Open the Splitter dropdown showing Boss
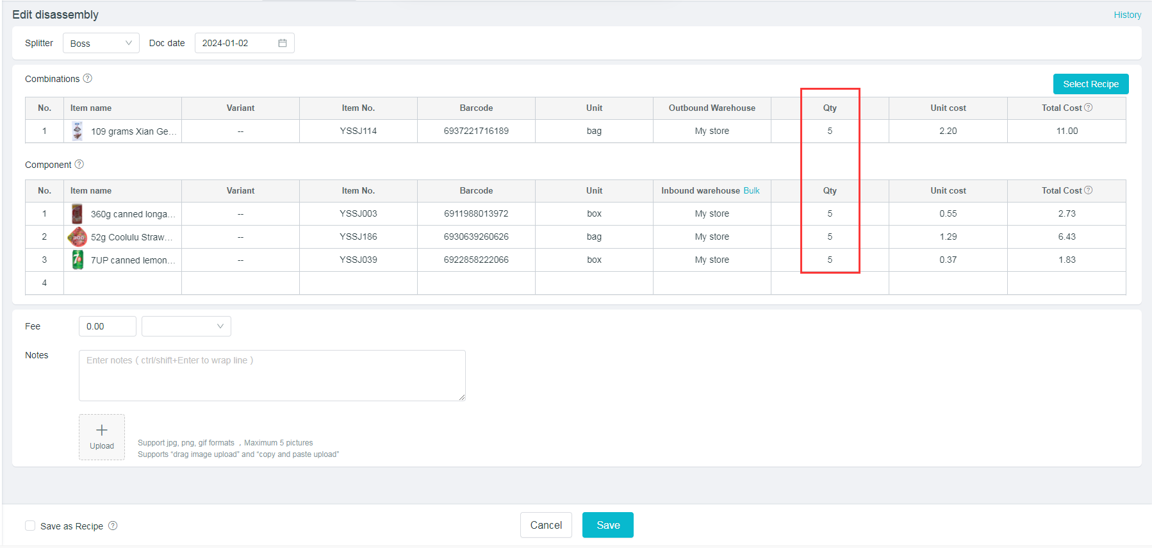This screenshot has height=548, width=1152. (101, 43)
